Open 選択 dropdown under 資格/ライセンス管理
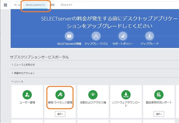 click(x=60, y=114)
